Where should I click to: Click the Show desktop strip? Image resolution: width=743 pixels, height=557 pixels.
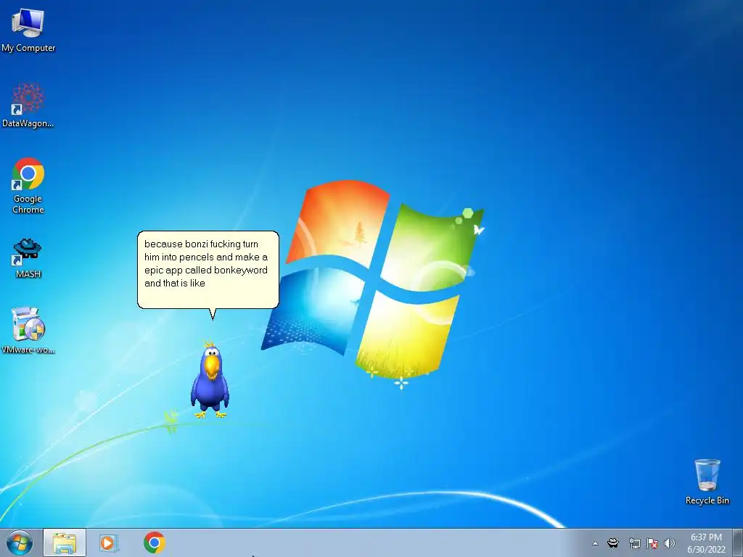click(737, 542)
